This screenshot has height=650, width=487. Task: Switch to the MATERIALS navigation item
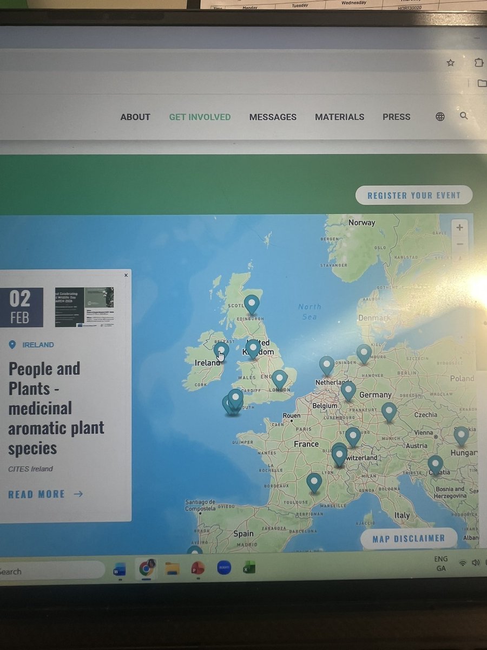(340, 117)
